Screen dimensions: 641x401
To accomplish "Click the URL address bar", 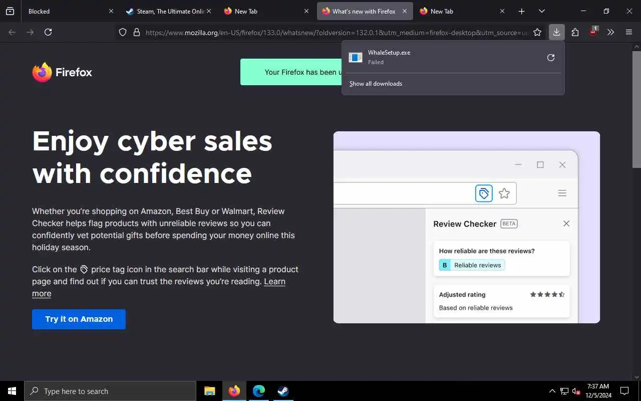I will click(336, 33).
